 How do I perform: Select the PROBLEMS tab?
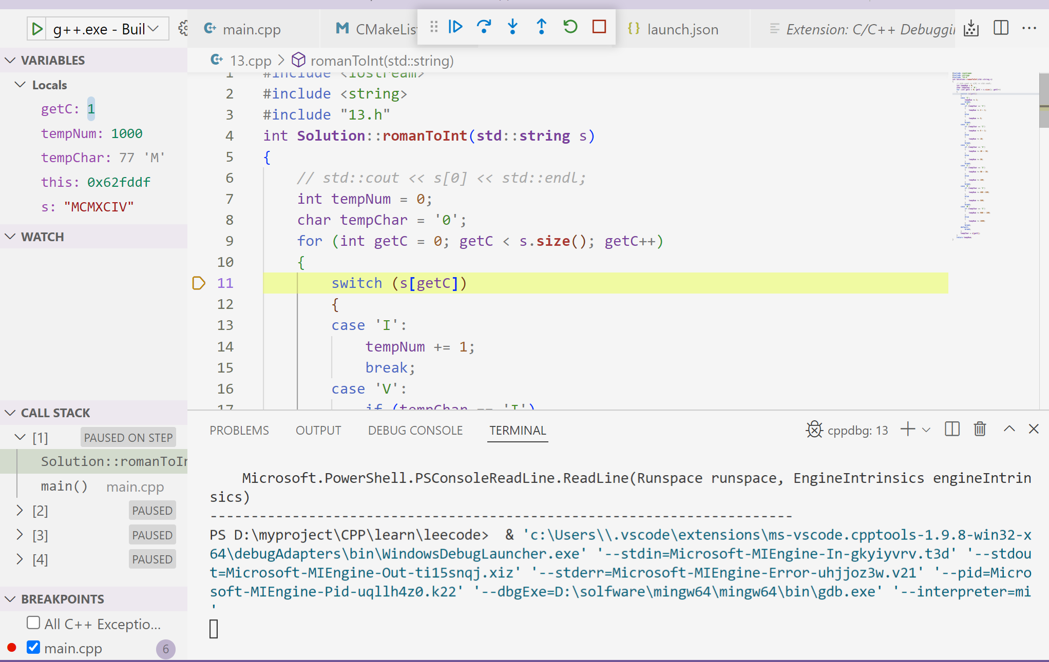pos(240,430)
